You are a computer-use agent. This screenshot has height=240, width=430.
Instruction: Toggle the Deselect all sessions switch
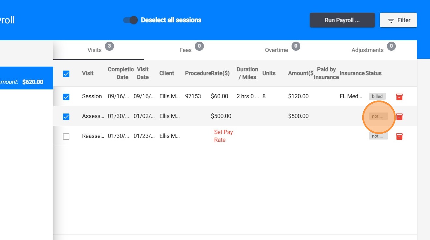click(130, 20)
